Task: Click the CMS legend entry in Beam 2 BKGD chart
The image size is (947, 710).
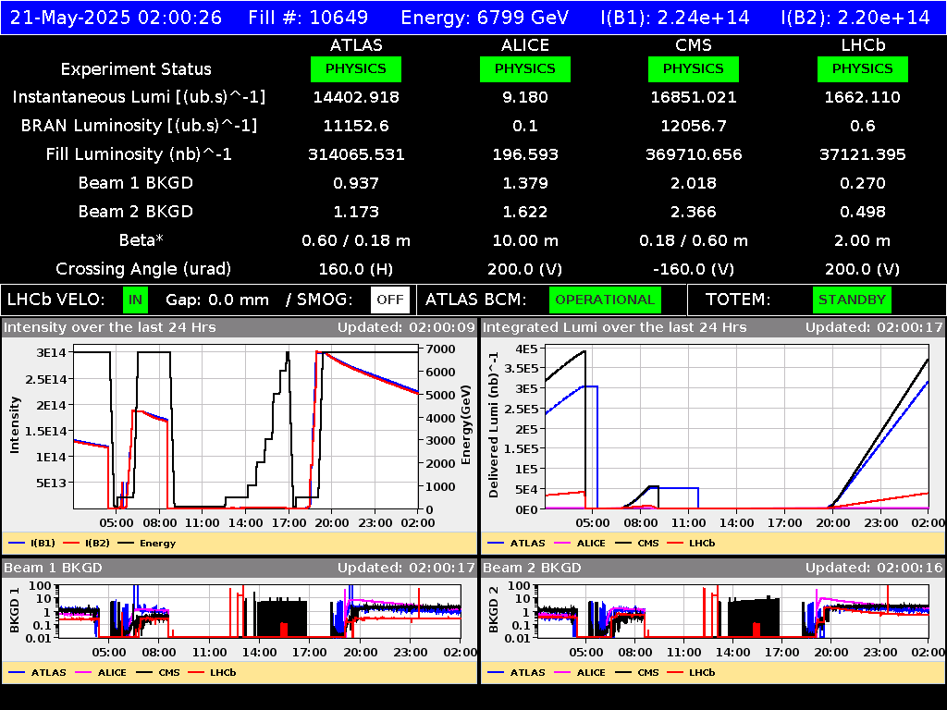Action: coord(637,673)
